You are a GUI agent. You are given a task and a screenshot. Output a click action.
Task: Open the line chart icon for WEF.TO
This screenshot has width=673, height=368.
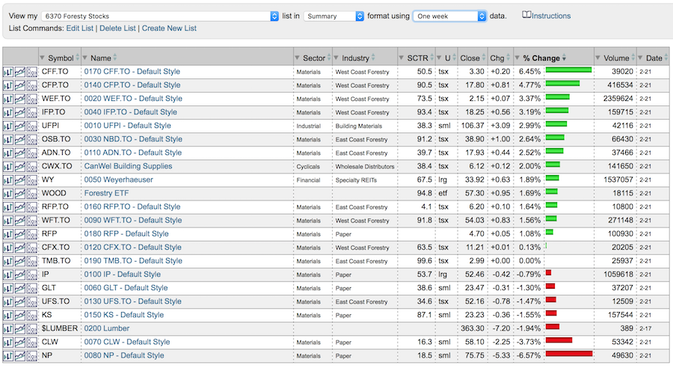[20, 99]
